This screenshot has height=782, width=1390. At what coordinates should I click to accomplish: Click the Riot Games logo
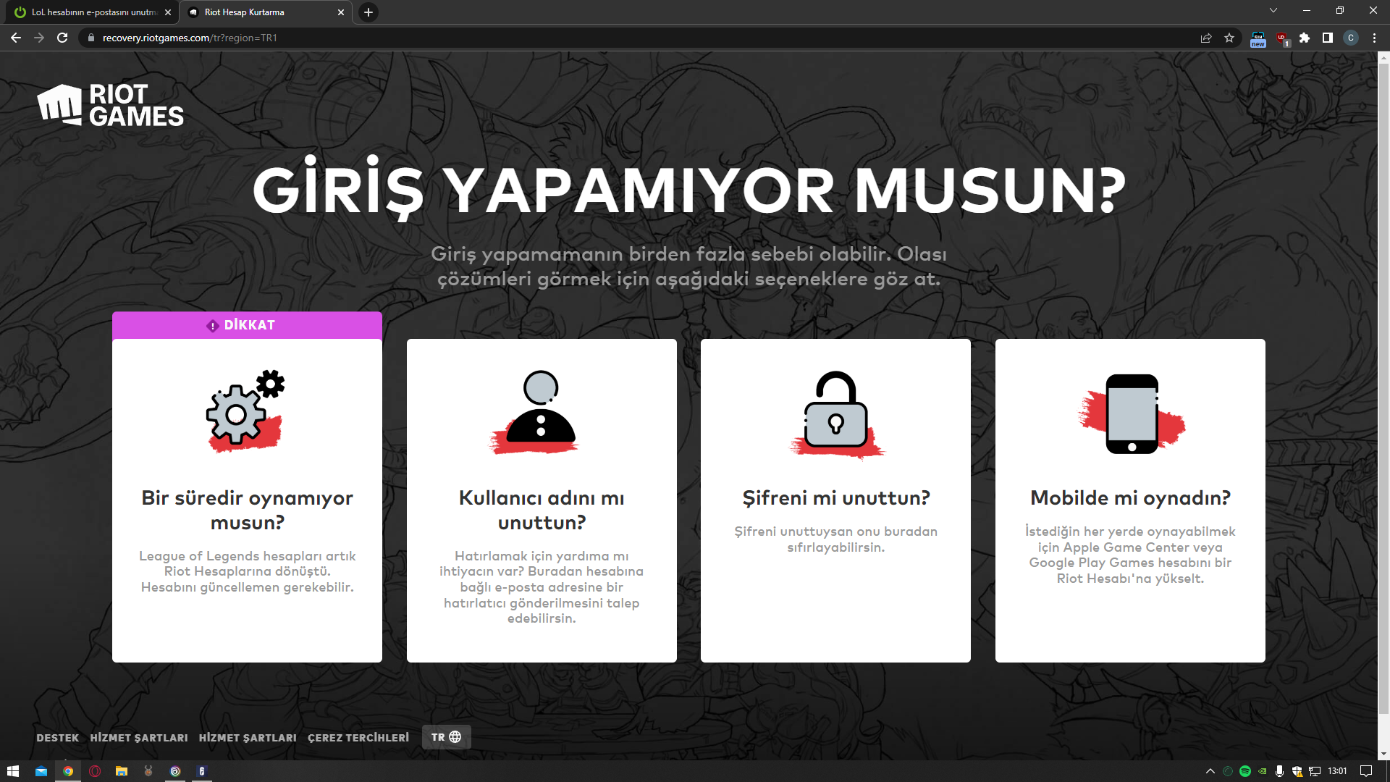click(110, 105)
